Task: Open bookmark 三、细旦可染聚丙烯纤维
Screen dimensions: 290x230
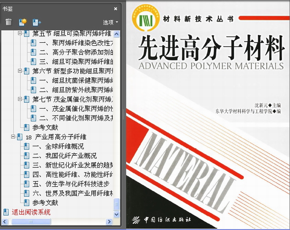Action: tap(76, 62)
